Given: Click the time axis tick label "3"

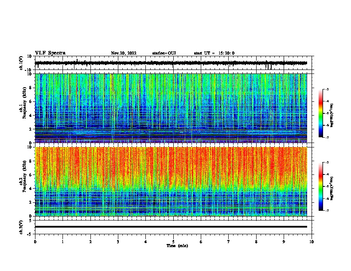Looking at the screenshot, I should click(x=118, y=242).
